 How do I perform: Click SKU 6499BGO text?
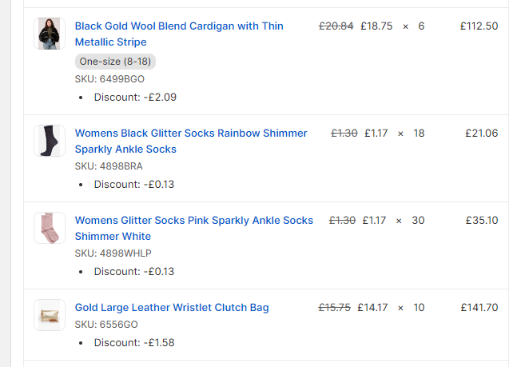tap(109, 79)
